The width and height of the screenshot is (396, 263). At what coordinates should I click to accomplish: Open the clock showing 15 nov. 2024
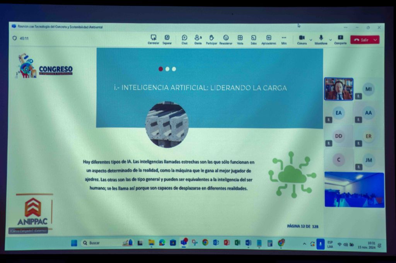pos(367,245)
